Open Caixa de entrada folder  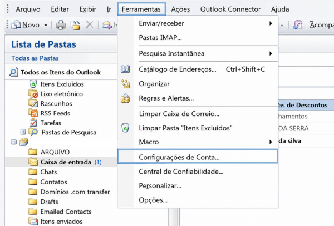pyautogui.click(x=66, y=162)
